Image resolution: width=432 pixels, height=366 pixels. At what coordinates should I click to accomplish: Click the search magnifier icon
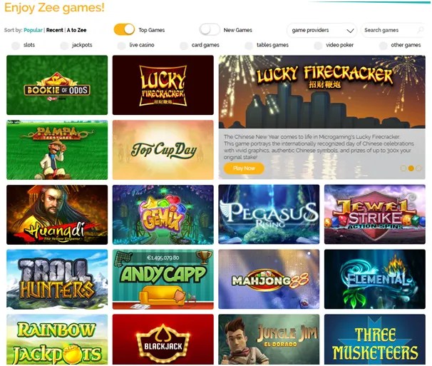click(x=420, y=30)
